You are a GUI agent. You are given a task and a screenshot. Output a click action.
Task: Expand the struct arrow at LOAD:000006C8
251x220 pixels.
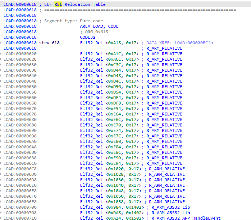[x=1, y=169]
